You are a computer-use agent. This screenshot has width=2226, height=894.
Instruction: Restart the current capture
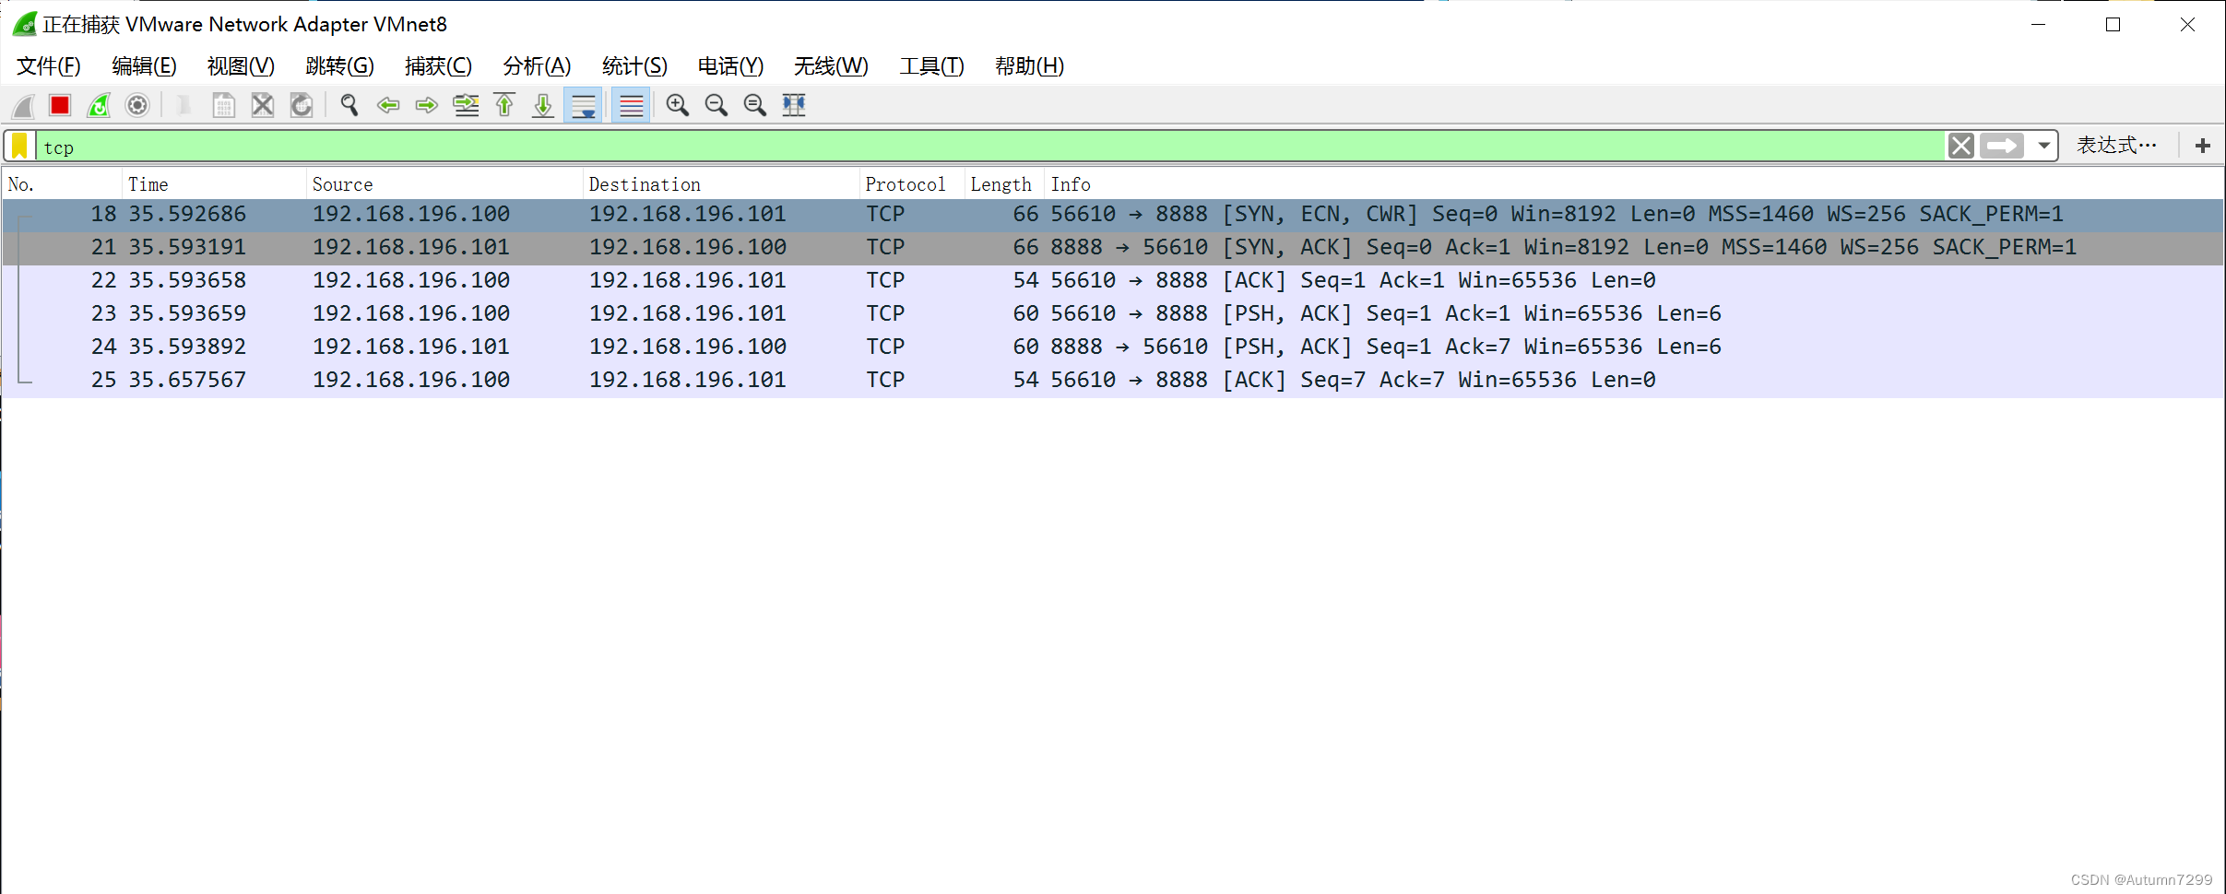(x=99, y=106)
